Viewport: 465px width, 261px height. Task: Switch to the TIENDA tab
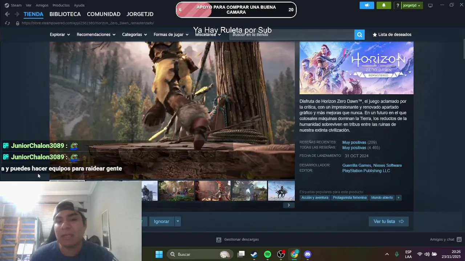click(x=33, y=14)
